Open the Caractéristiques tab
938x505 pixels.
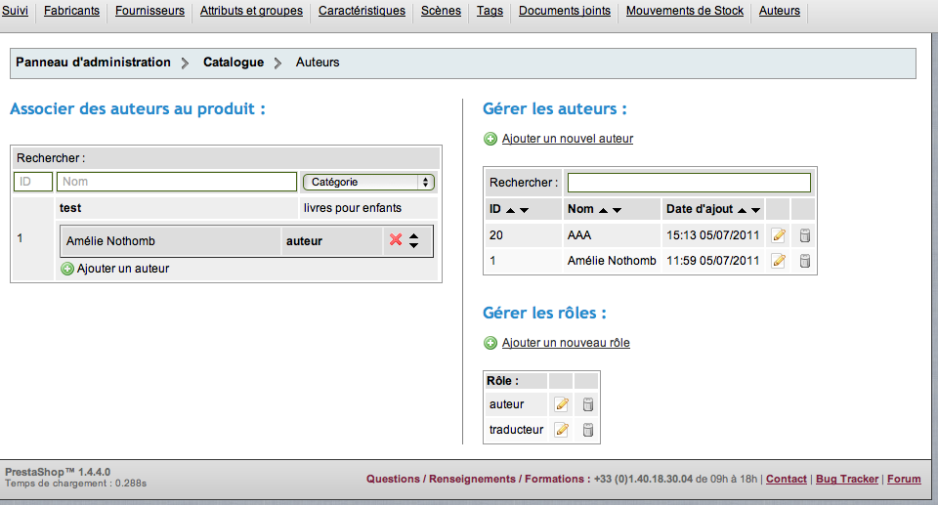[362, 11]
